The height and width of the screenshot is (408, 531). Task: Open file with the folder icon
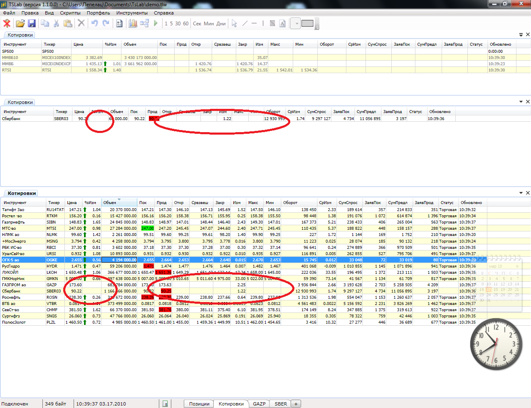pyautogui.click(x=20, y=23)
